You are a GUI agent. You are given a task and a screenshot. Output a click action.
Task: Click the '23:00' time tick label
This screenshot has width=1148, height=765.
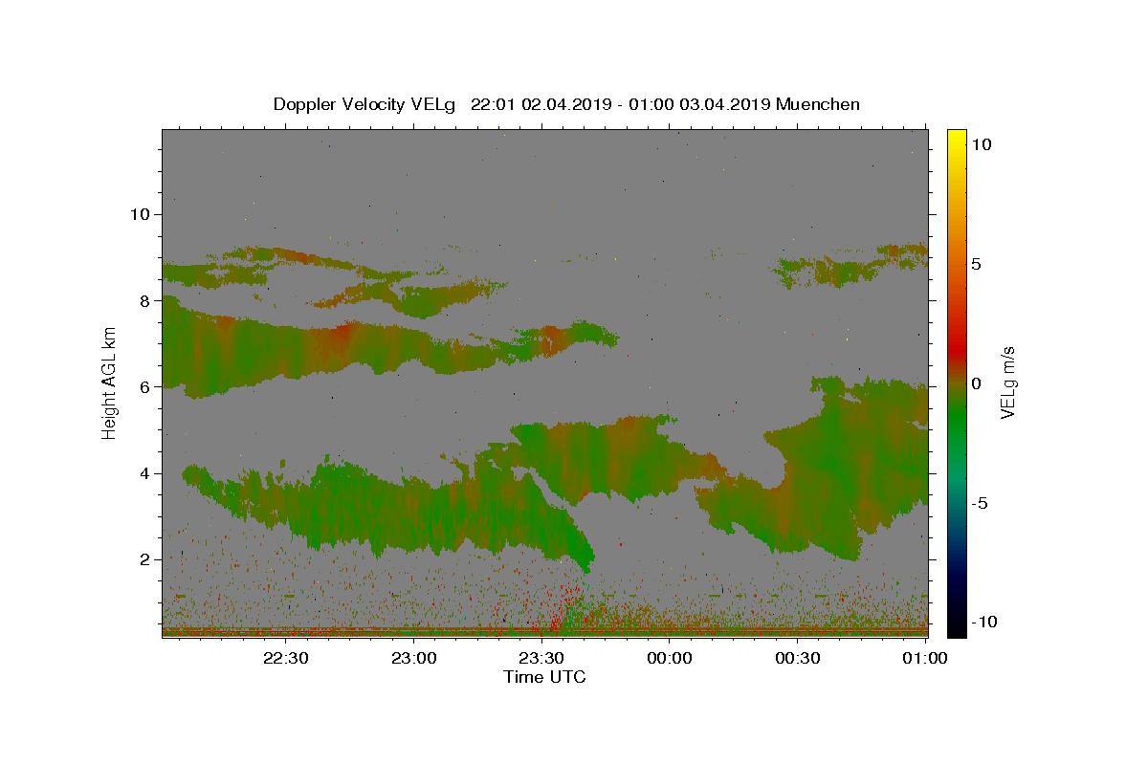coord(413,658)
